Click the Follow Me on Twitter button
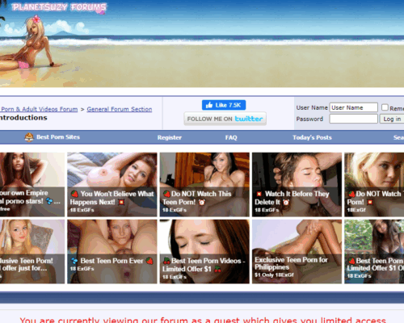This screenshot has height=323, width=404. 225,119
